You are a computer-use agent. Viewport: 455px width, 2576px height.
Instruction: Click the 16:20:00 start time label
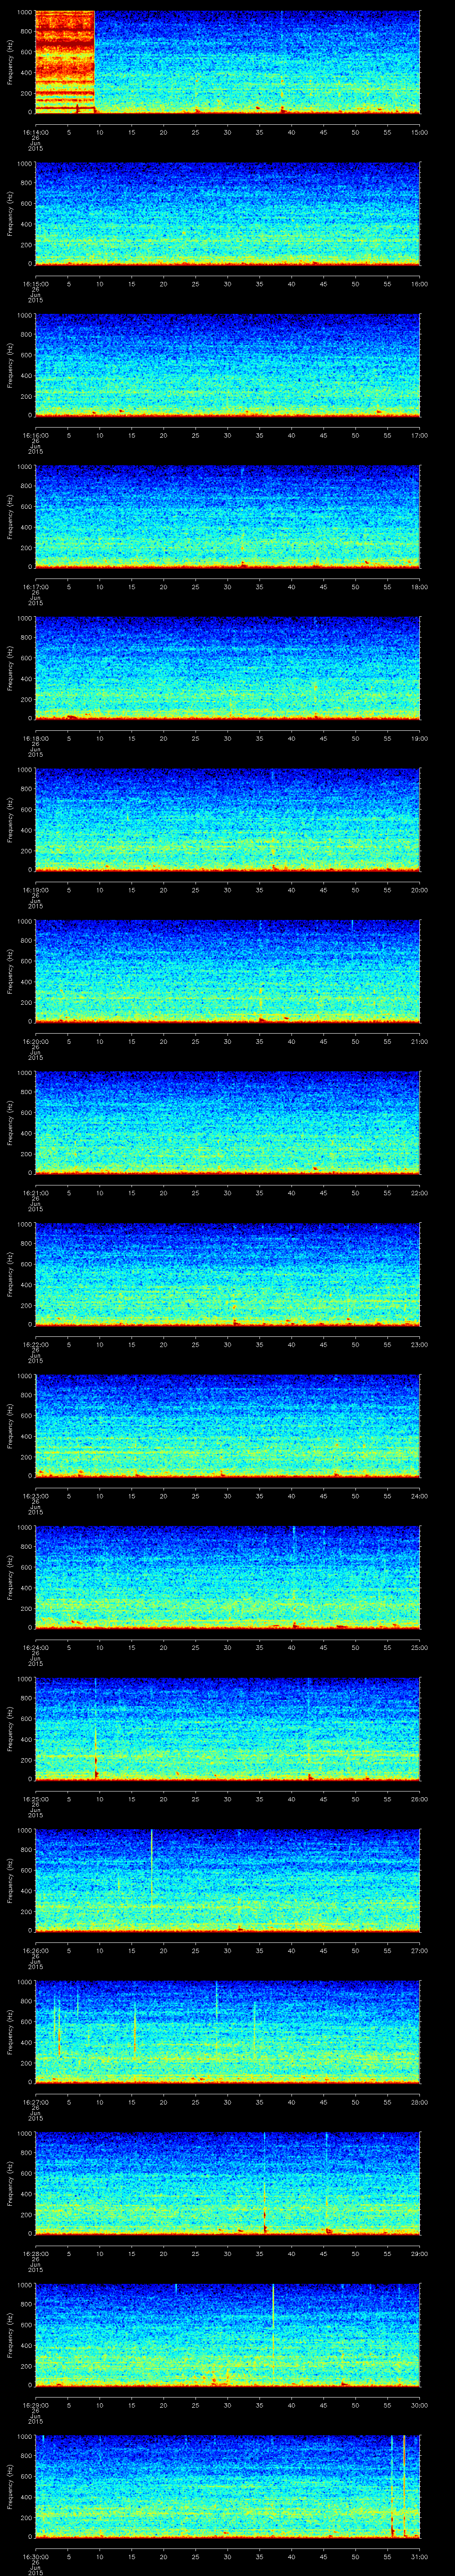(35, 1041)
